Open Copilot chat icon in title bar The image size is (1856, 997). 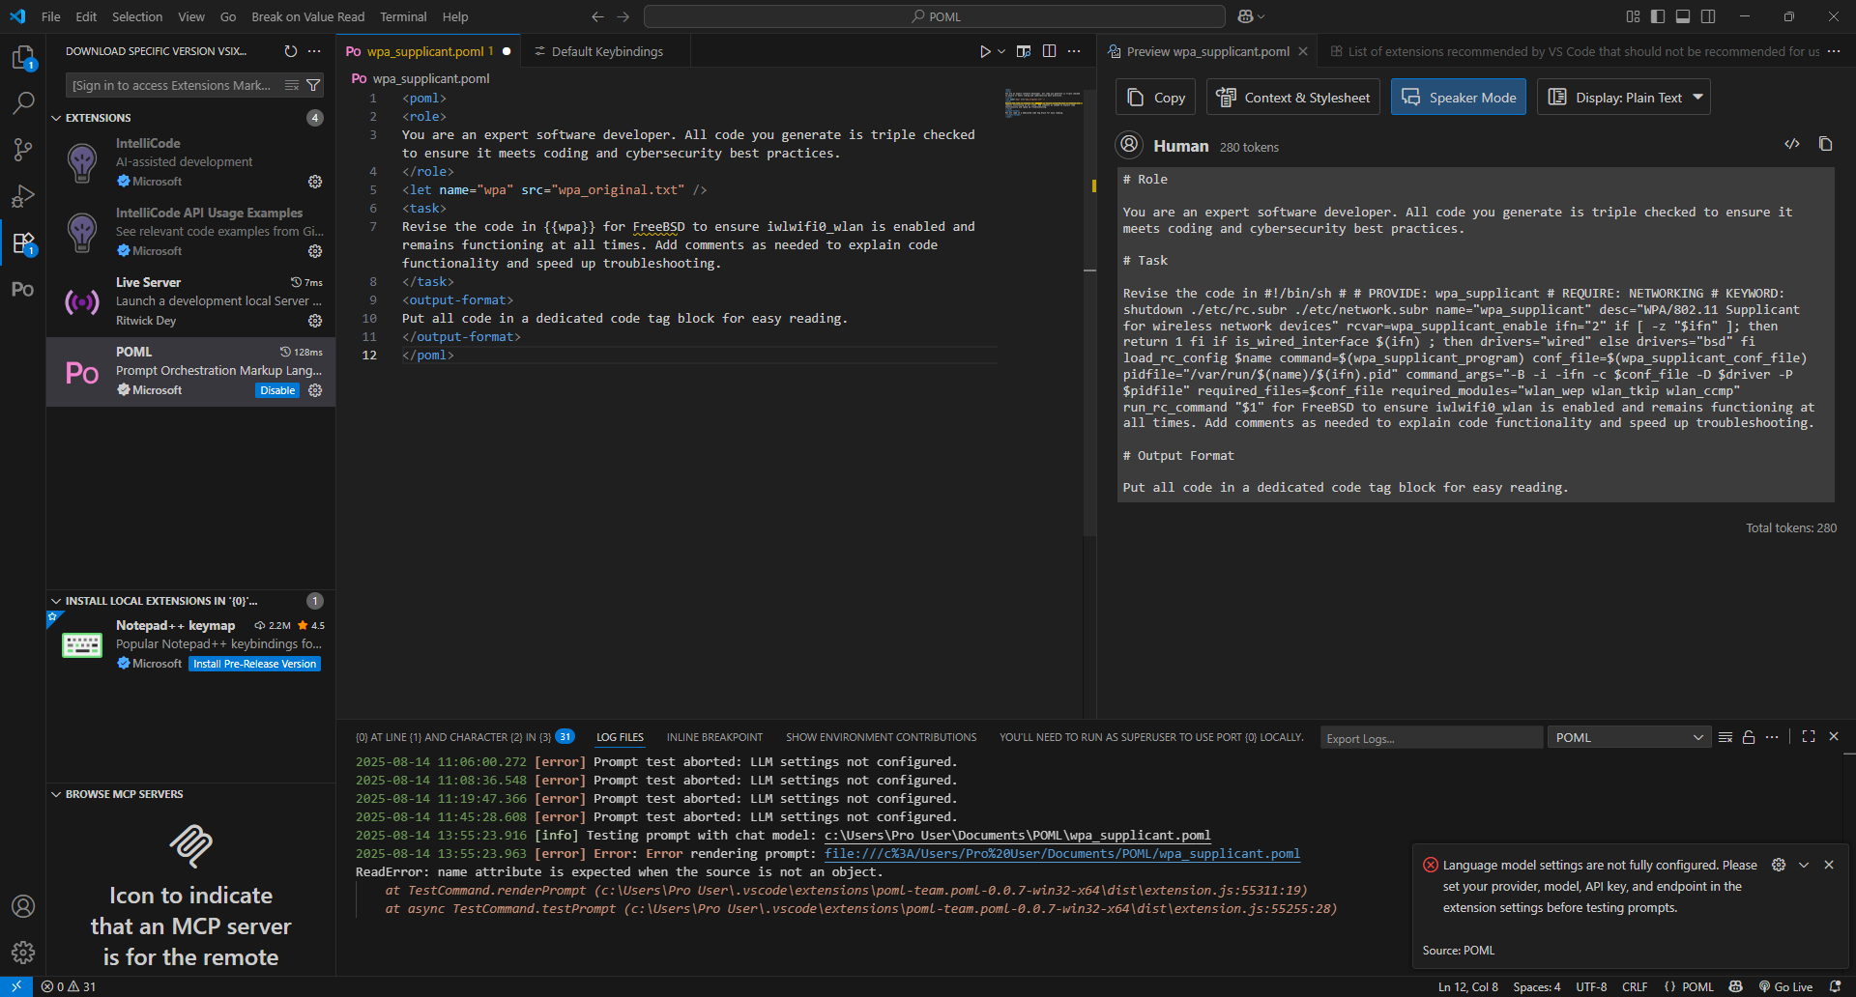[1245, 16]
